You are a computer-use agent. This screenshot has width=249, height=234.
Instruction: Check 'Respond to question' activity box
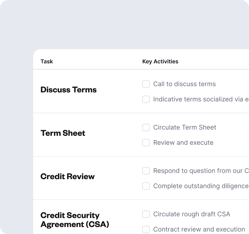pyautogui.click(x=146, y=171)
